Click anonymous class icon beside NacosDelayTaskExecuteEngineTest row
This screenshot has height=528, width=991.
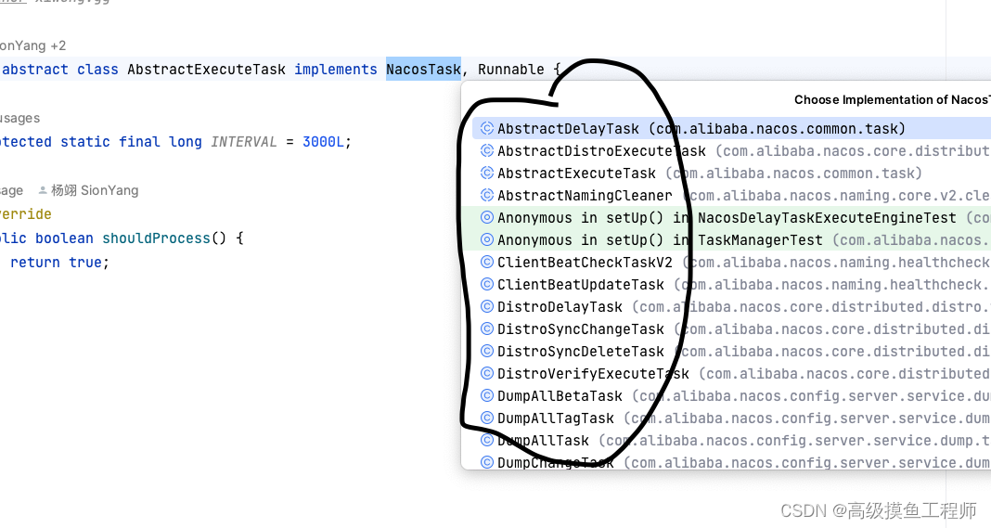486,217
